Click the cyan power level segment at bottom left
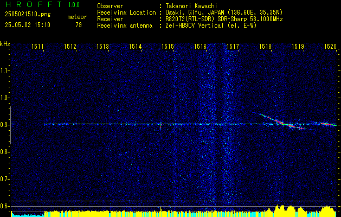The height and width of the screenshot is (217, 341). (28, 215)
